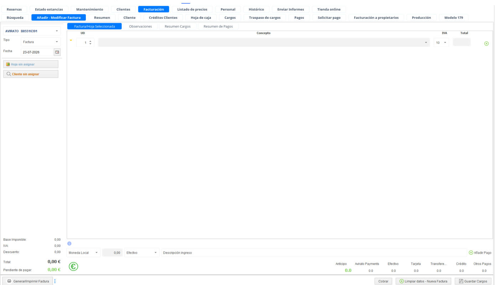This screenshot has width=495, height=285.
Task: Click the Descripción ingreso input field
Action: click(314, 253)
